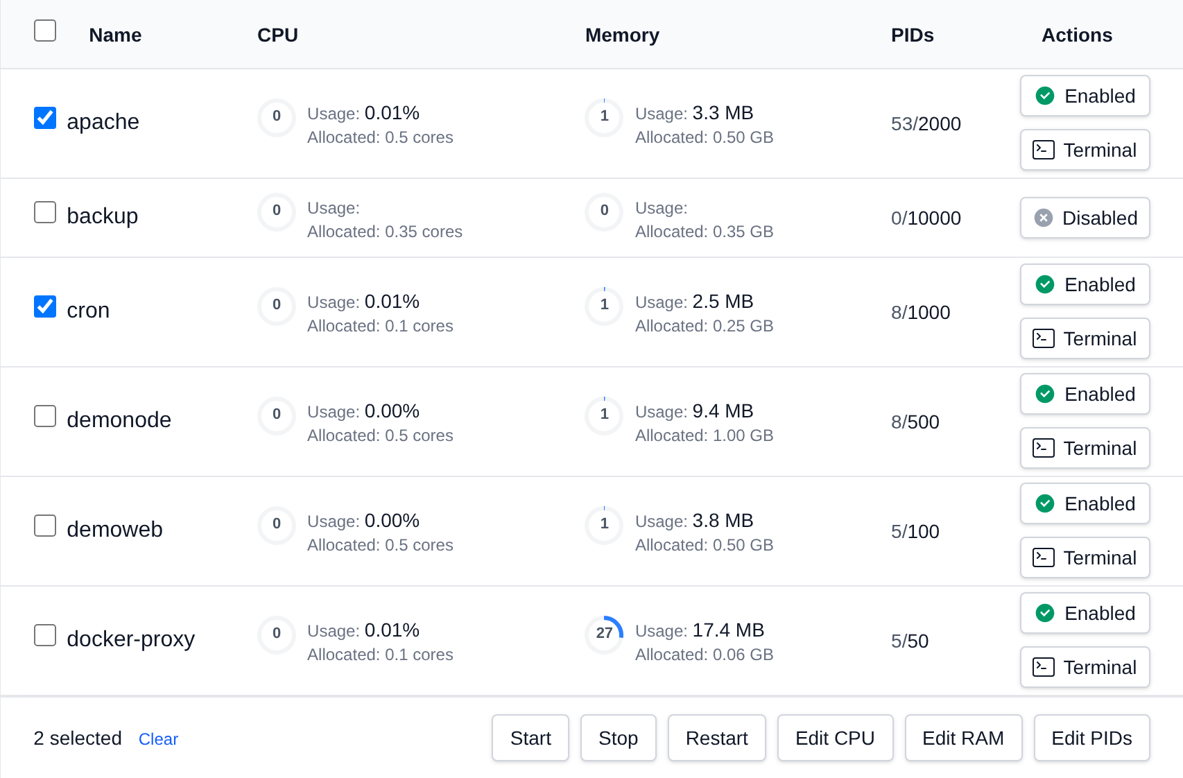This screenshot has width=1183, height=778.
Task: Click the Stop bulk action button
Action: [x=618, y=738]
